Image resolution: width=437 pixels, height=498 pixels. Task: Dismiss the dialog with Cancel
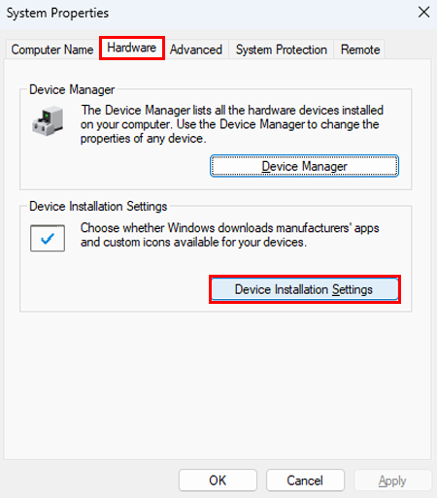tap(305, 481)
